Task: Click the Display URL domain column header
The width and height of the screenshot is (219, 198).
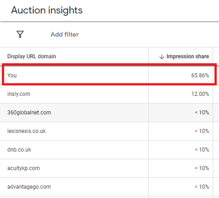Action: (31, 56)
